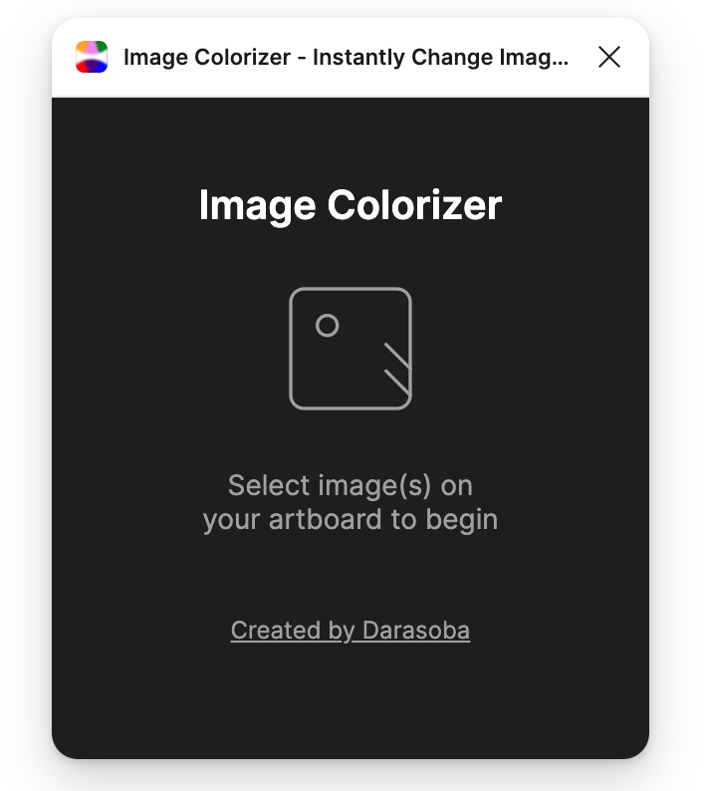Image resolution: width=707 pixels, height=791 pixels.
Task: Click the 'your artboard to begin' text
Action: [x=351, y=520]
